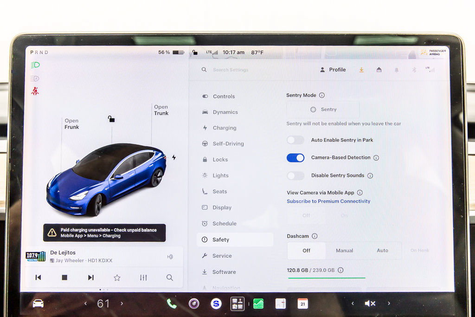Click the HD radio icon in media player

point(170,257)
